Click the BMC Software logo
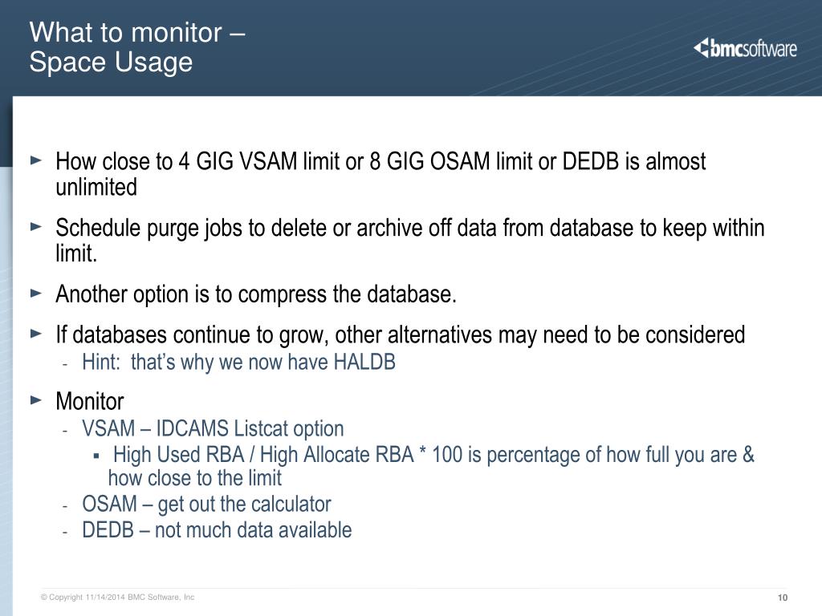822x616 pixels. pyautogui.click(x=745, y=48)
